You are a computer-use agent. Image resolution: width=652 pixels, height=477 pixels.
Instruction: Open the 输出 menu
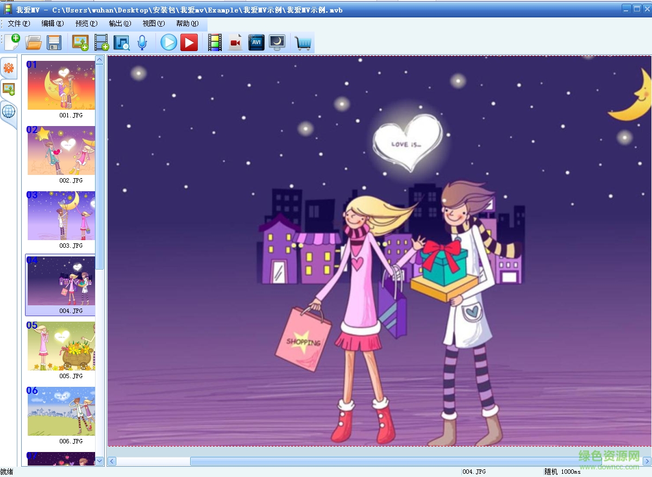[x=120, y=23]
